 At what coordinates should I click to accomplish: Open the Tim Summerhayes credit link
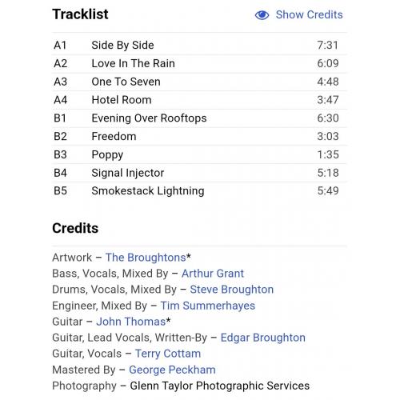point(208,306)
